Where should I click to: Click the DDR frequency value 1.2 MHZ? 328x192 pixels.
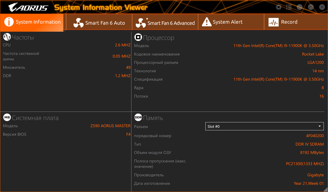point(123,76)
